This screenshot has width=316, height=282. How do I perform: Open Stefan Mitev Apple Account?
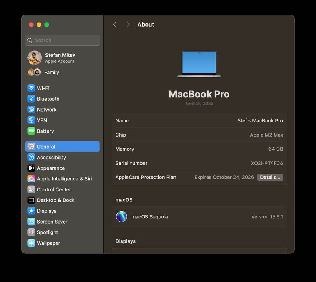pos(60,58)
